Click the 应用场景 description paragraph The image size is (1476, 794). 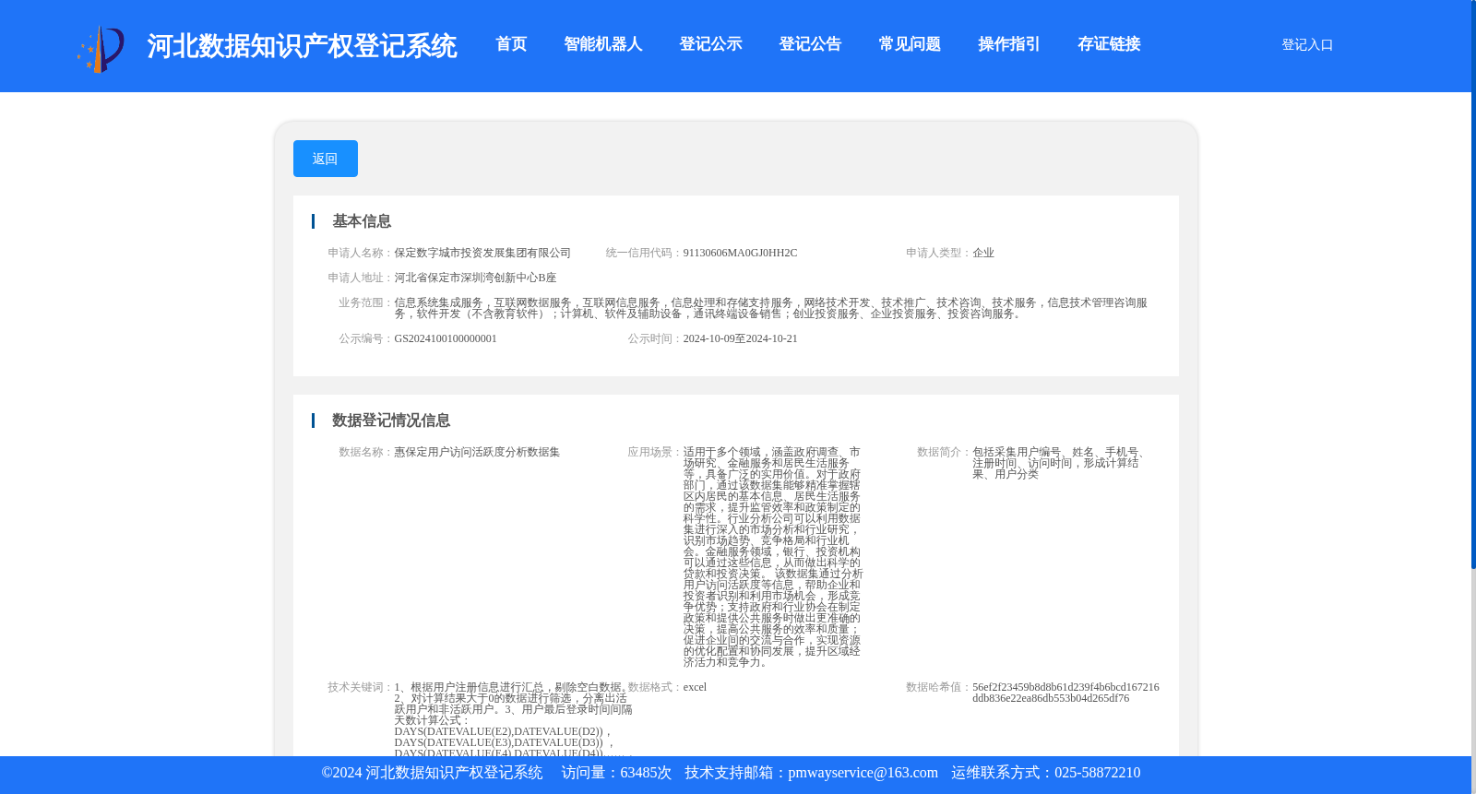773,557
